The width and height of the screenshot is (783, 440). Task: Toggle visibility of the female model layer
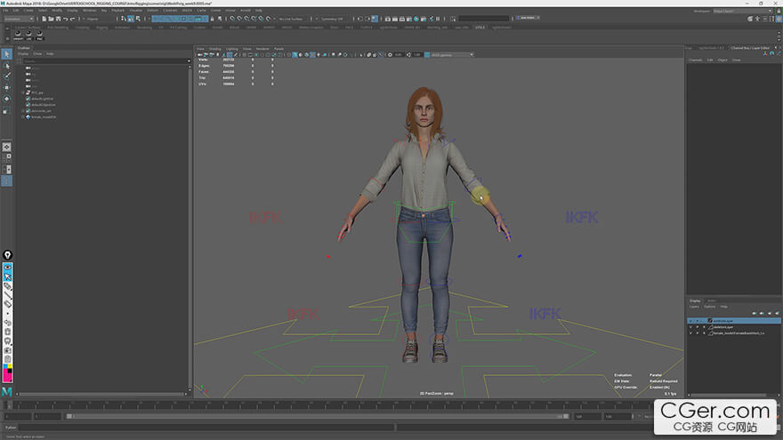pos(690,332)
